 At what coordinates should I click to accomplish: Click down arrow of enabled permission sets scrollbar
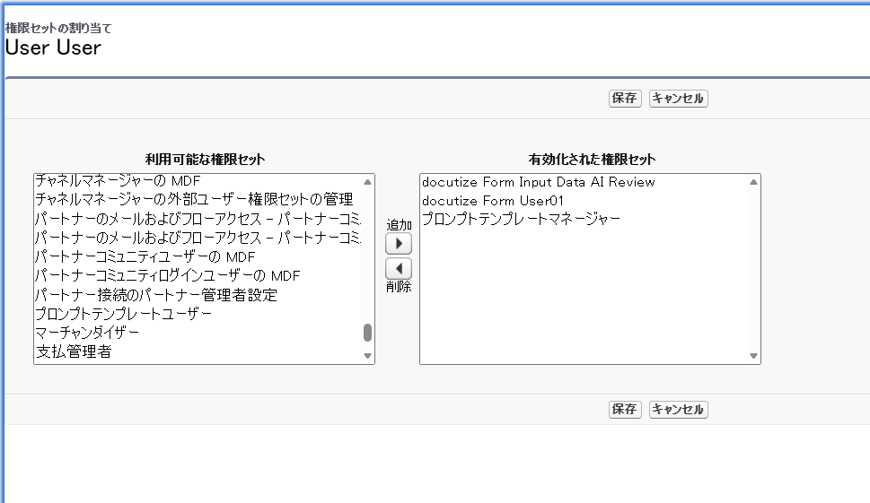753,356
